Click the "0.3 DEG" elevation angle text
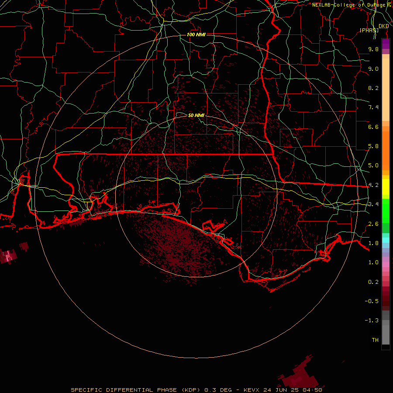Image resolution: width=393 pixels, height=393 pixels. pos(218,390)
